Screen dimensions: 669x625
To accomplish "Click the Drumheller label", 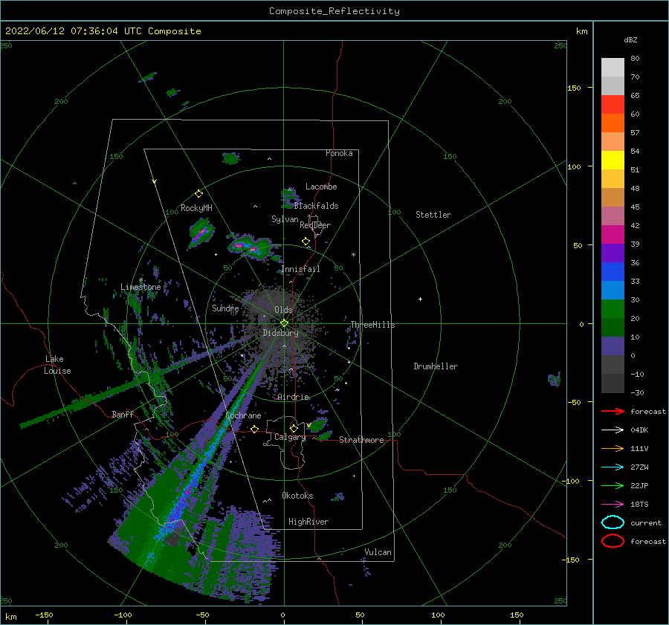I will [436, 366].
